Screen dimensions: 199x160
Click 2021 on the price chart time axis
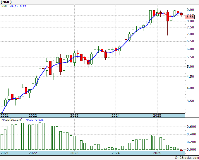(5, 115)
